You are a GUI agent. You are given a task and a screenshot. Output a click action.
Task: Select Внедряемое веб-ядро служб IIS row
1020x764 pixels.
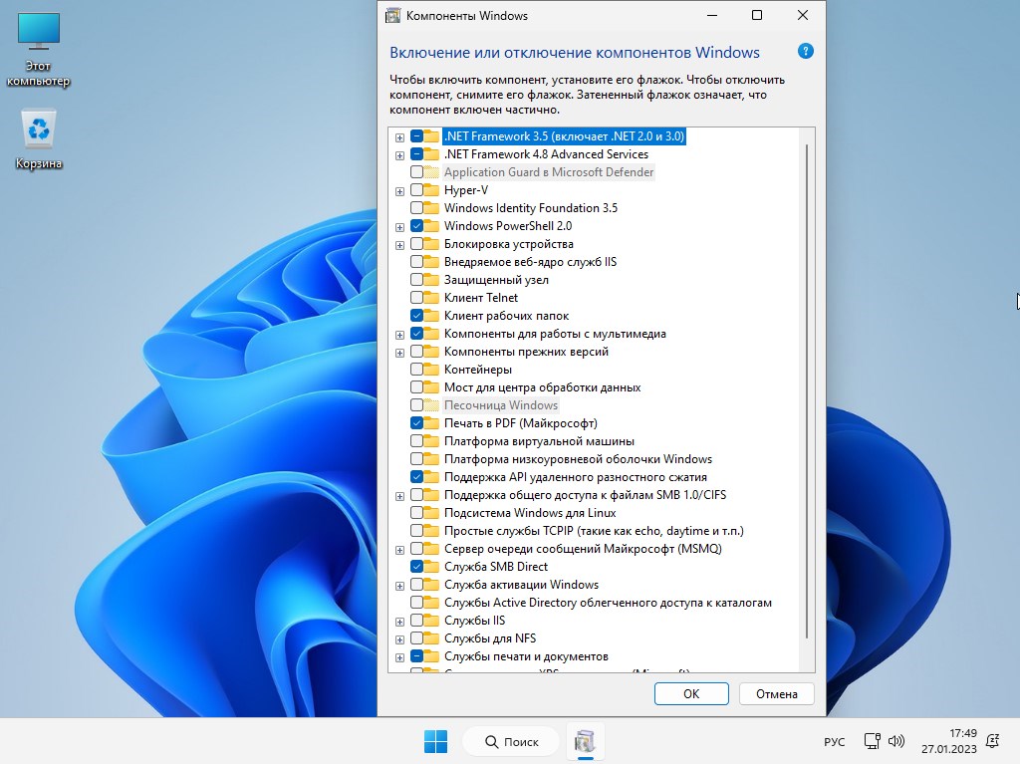530,262
